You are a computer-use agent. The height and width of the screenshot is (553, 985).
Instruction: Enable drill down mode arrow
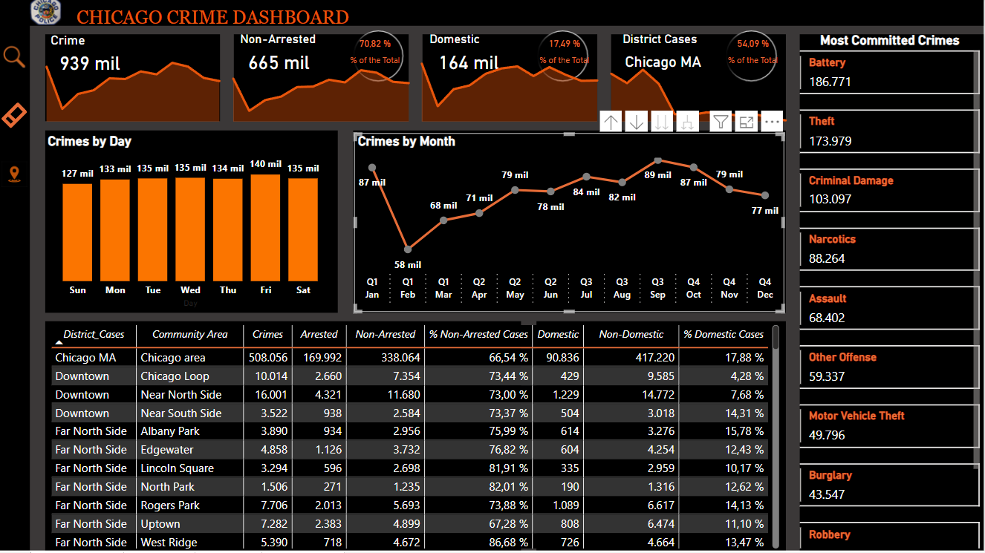(637, 122)
